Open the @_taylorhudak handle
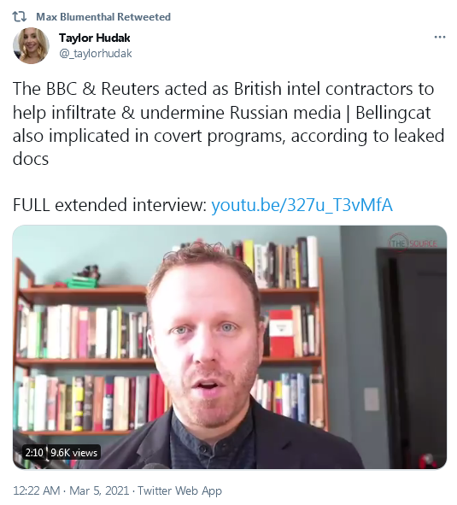The height and width of the screenshot is (505, 457). [x=96, y=53]
